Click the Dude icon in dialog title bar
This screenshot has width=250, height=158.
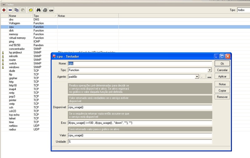[x=54, y=56]
